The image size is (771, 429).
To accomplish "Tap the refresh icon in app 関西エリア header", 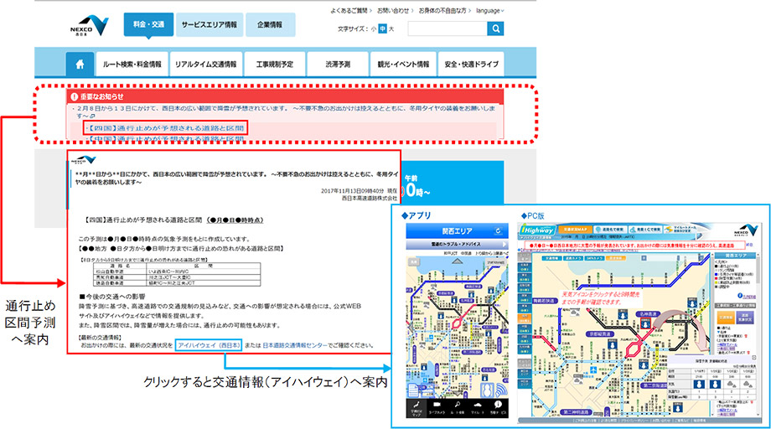I will pos(498,231).
